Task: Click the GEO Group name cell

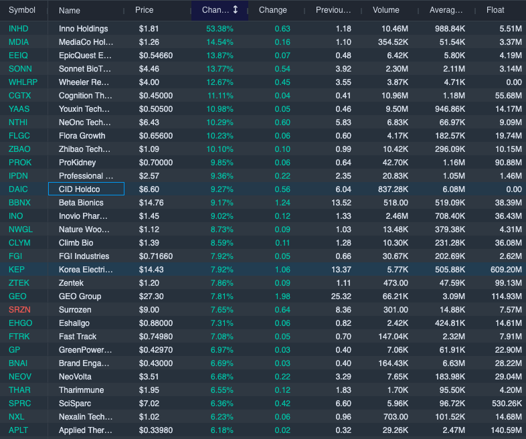Action: point(80,296)
